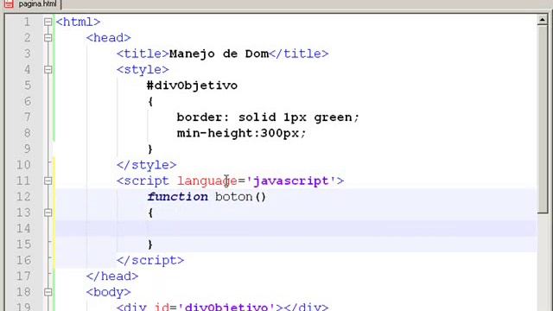
Task: Click line number 12 in margin
Action: tap(23, 197)
